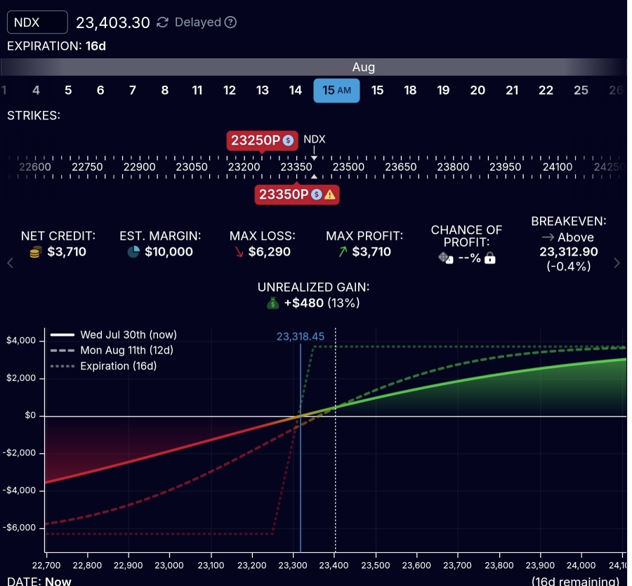Click the dollar icon on 23250P
Viewport: 632px width, 586px height.
[288, 141]
